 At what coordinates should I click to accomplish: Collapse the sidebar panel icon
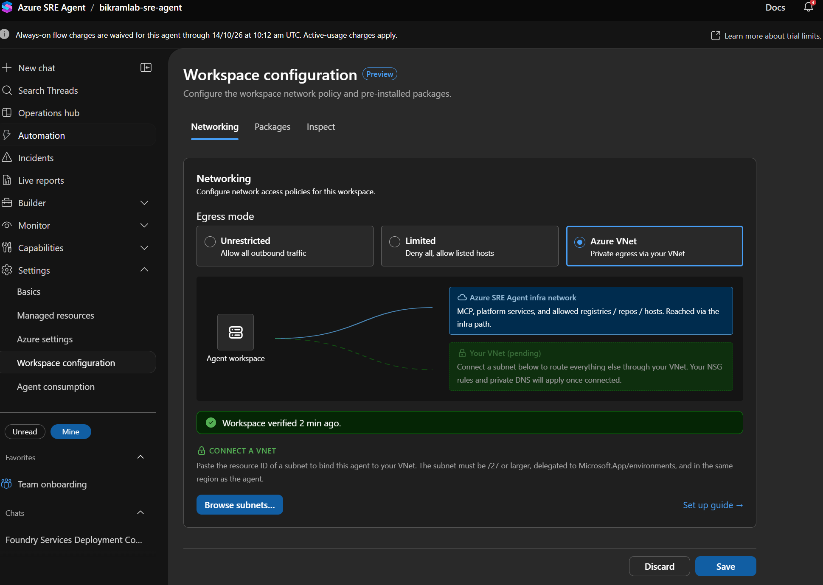point(146,67)
